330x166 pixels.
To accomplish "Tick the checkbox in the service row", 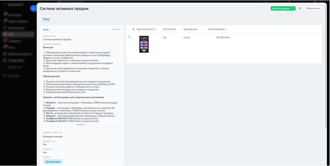I will pos(129,37).
